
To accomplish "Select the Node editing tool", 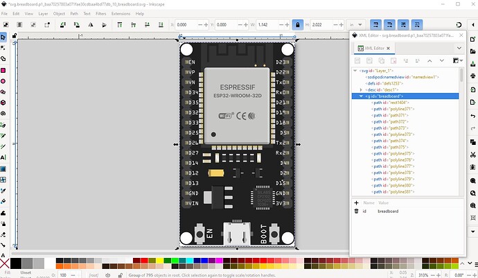I will pos(3,48).
